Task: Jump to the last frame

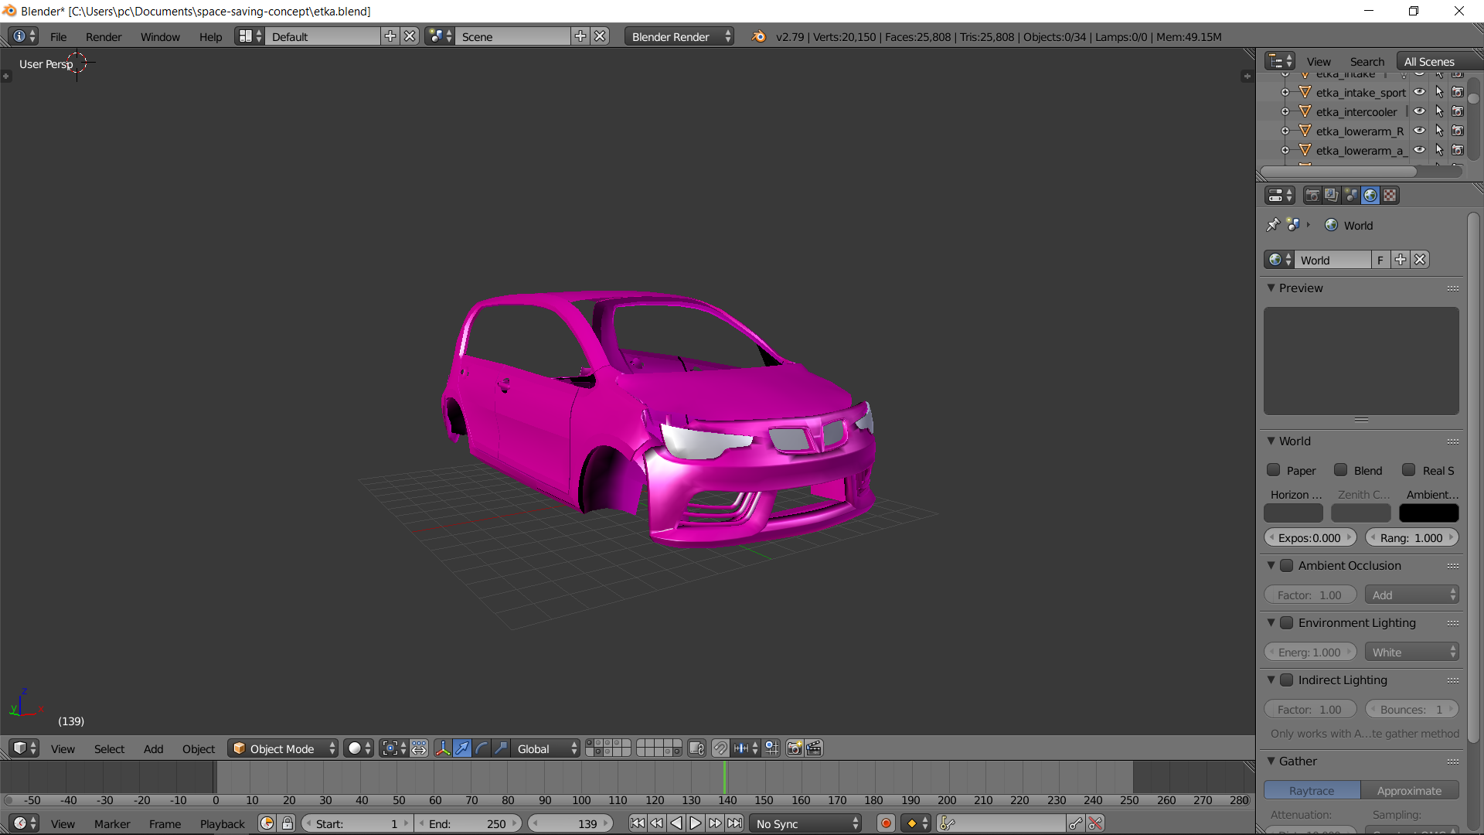Action: (735, 823)
